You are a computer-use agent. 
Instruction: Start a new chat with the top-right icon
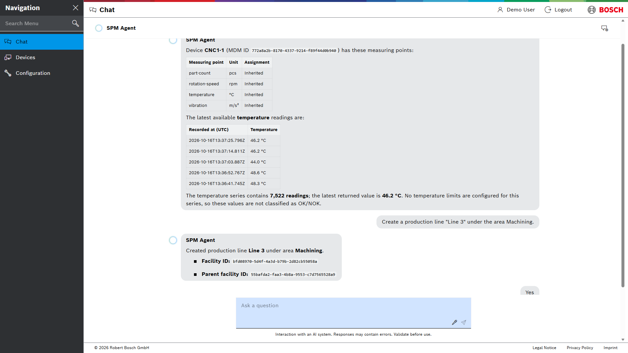tap(604, 28)
